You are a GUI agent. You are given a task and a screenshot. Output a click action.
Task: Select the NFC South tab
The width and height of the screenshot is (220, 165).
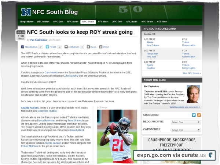coord(88,22)
